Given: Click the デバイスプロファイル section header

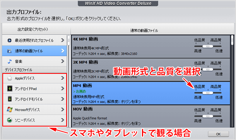Looking at the screenshot, I should pyautogui.click(x=34, y=70).
